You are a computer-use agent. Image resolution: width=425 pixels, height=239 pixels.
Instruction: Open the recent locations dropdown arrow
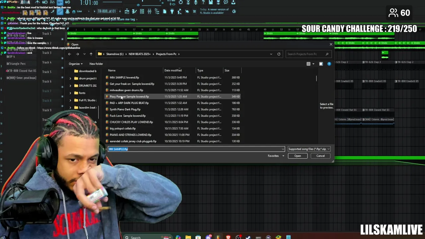[x=84, y=54]
